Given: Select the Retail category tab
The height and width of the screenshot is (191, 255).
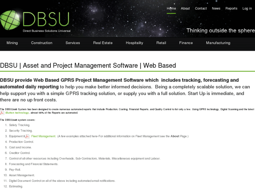Looking at the screenshot, I should pyautogui.click(x=161, y=43).
